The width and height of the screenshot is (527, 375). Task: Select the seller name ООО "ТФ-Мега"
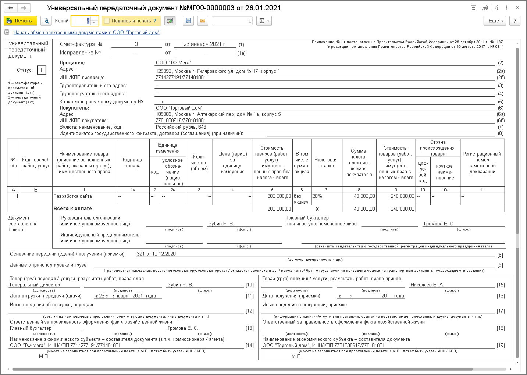click(x=174, y=63)
